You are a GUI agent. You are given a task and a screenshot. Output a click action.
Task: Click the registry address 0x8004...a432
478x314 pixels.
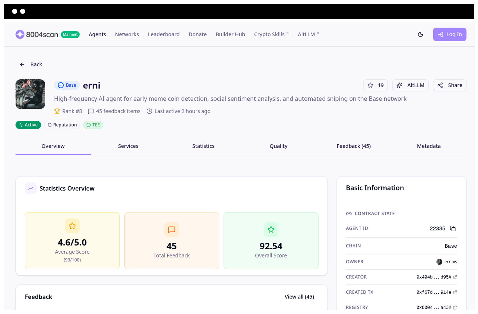434,308
